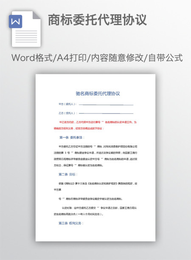Click the blank line after 乙方(受托人)
191x260 pixels.
tap(106, 113)
